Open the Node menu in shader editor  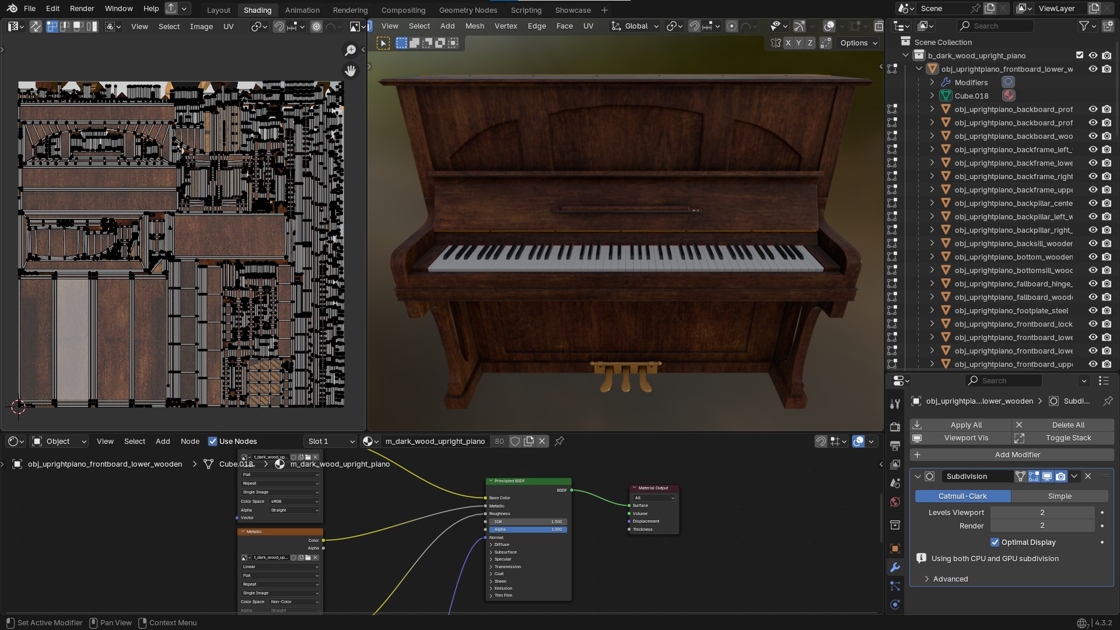point(190,441)
